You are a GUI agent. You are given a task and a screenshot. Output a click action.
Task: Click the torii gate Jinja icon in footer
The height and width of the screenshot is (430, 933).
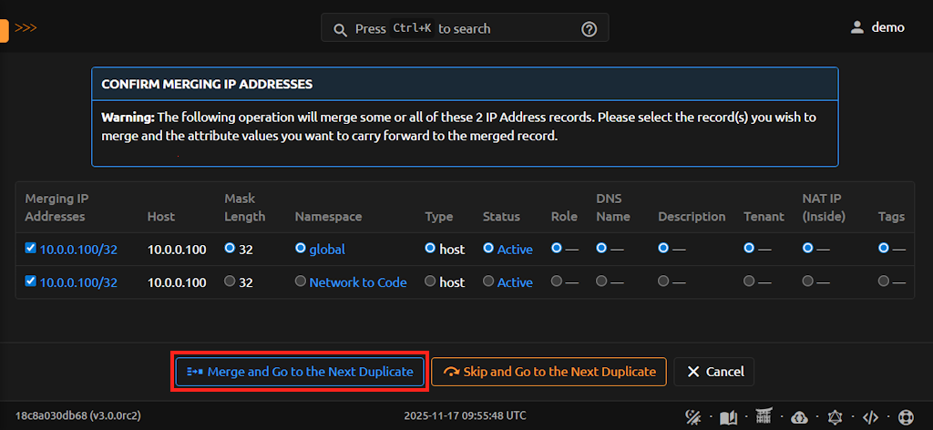764,416
